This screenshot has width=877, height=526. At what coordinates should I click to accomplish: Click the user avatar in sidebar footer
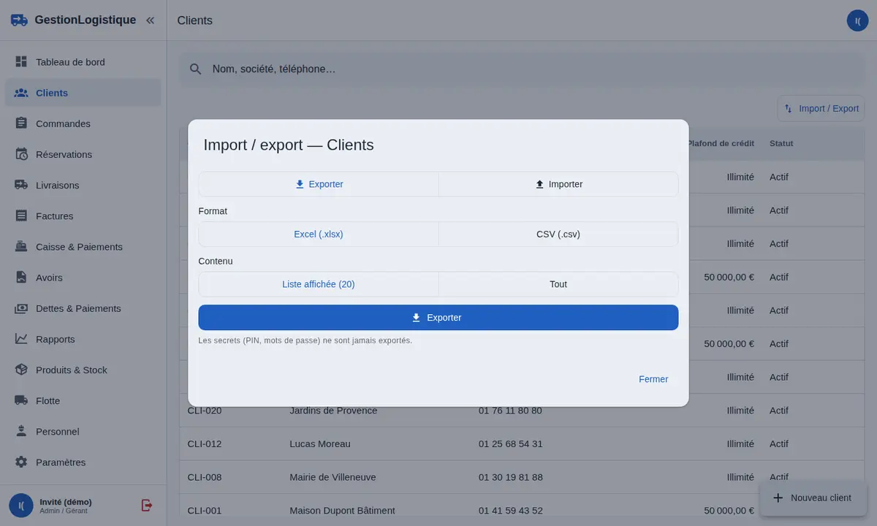tap(21, 506)
